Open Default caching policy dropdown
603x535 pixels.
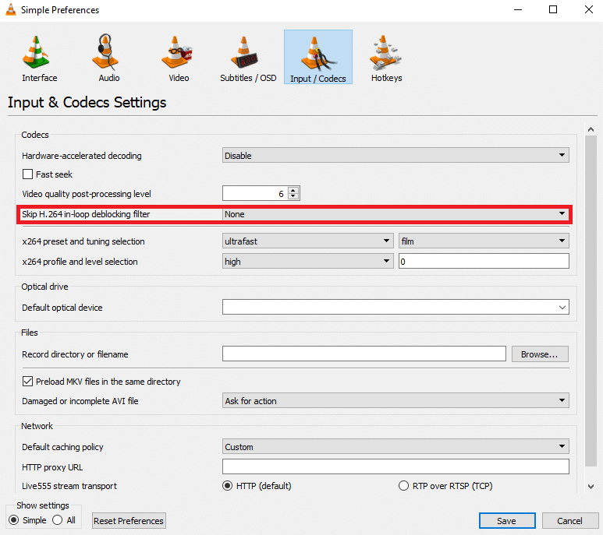[x=395, y=447]
